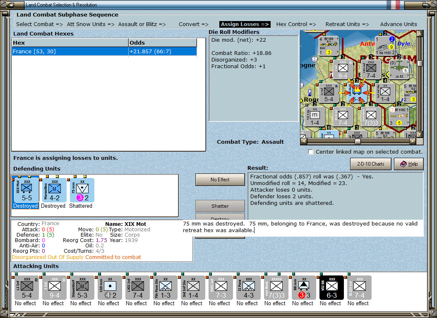Click the 'Fractional Odds: +1' modifier line
437x318 pixels.
click(x=238, y=66)
